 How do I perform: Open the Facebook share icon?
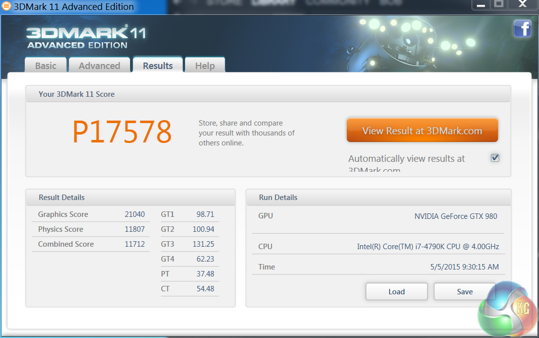click(x=522, y=28)
